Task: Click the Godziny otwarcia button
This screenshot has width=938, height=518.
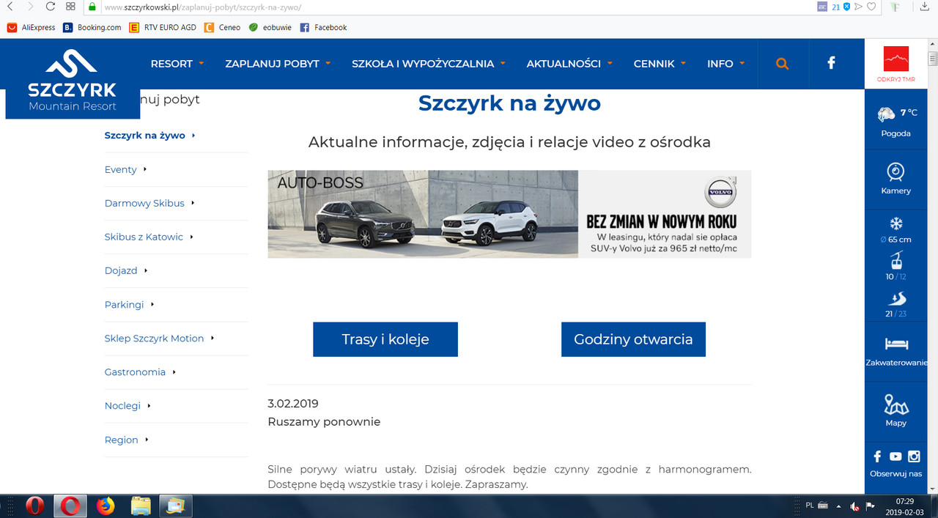Action: click(633, 339)
